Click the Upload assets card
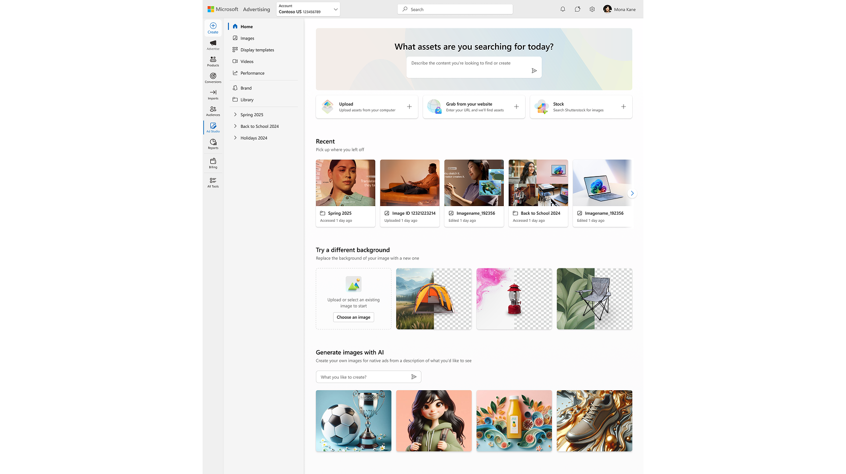Image resolution: width=846 pixels, height=474 pixels. (x=367, y=107)
